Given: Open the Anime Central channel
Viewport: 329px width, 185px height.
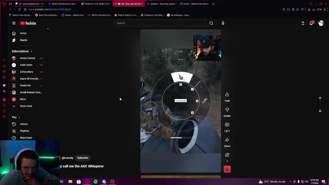Looking at the screenshot, I should click(x=28, y=58).
